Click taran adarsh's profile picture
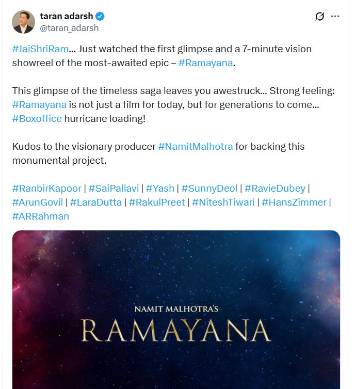The height and width of the screenshot is (389, 355). (23, 22)
